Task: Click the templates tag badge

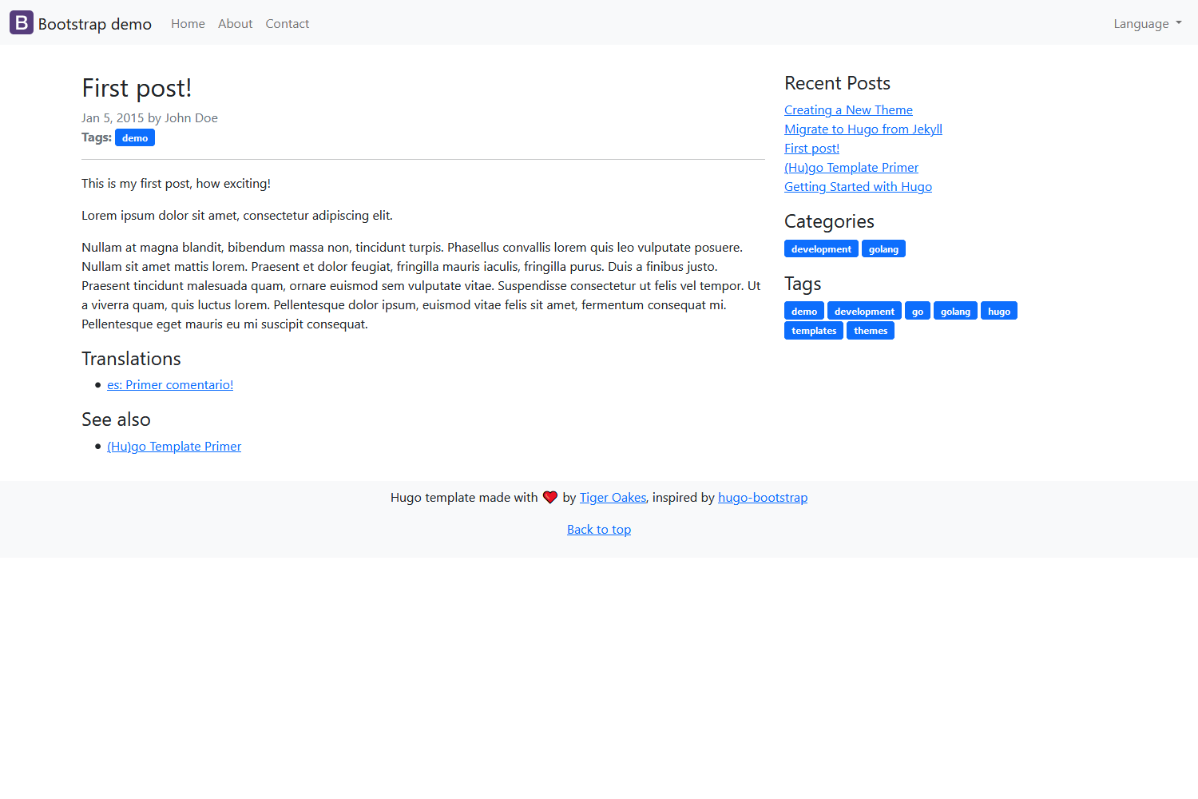Action: (813, 331)
